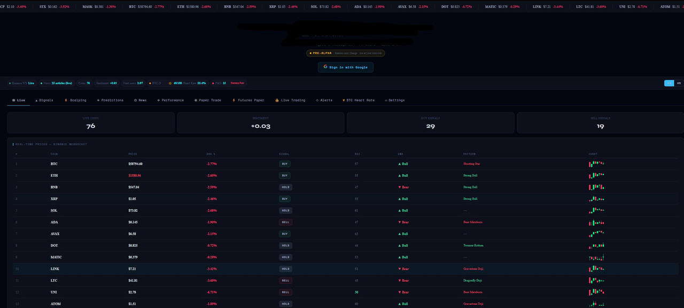Click MATIC in the top ticker
This screenshot has width=684, height=308.
pyautogui.click(x=502, y=6)
